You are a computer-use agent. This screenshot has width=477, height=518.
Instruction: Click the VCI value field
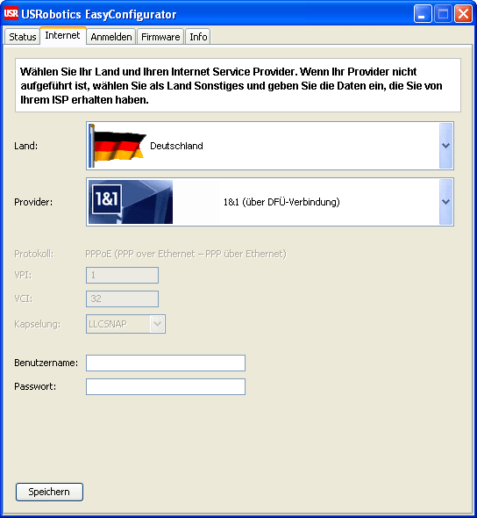coord(123,299)
